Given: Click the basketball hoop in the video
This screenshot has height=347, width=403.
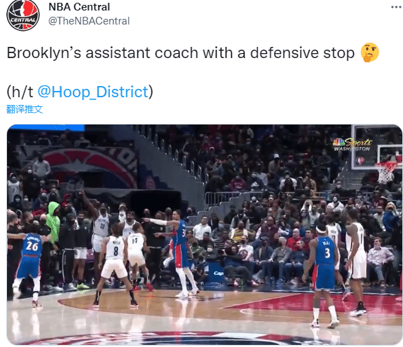Looking at the screenshot, I should pos(385,172).
